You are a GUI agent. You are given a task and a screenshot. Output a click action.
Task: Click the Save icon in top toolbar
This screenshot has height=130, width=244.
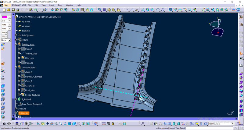coord(13,10)
